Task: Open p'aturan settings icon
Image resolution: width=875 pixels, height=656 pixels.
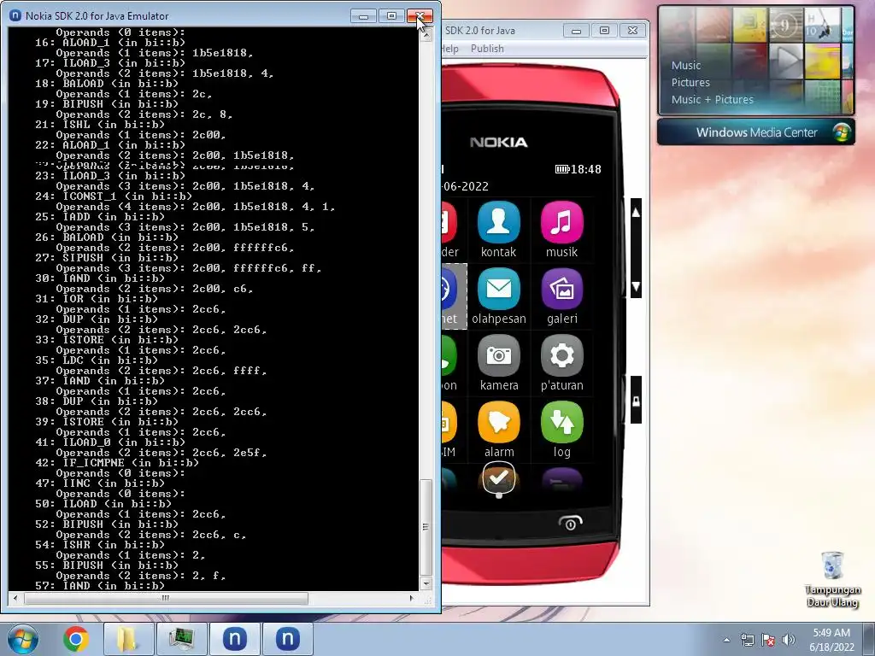Action: (561, 355)
